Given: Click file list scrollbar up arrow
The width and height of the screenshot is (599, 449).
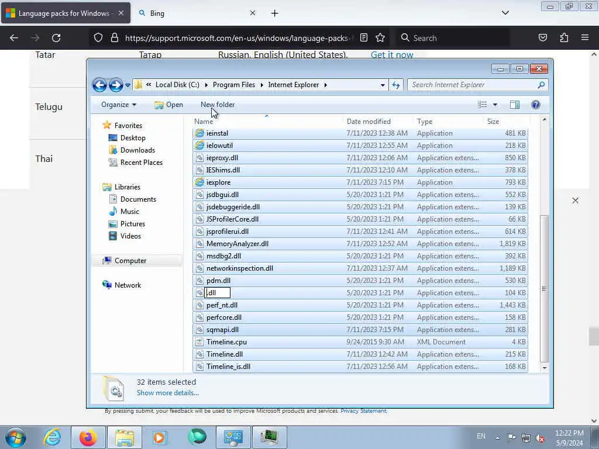Looking at the screenshot, I should pyautogui.click(x=545, y=120).
